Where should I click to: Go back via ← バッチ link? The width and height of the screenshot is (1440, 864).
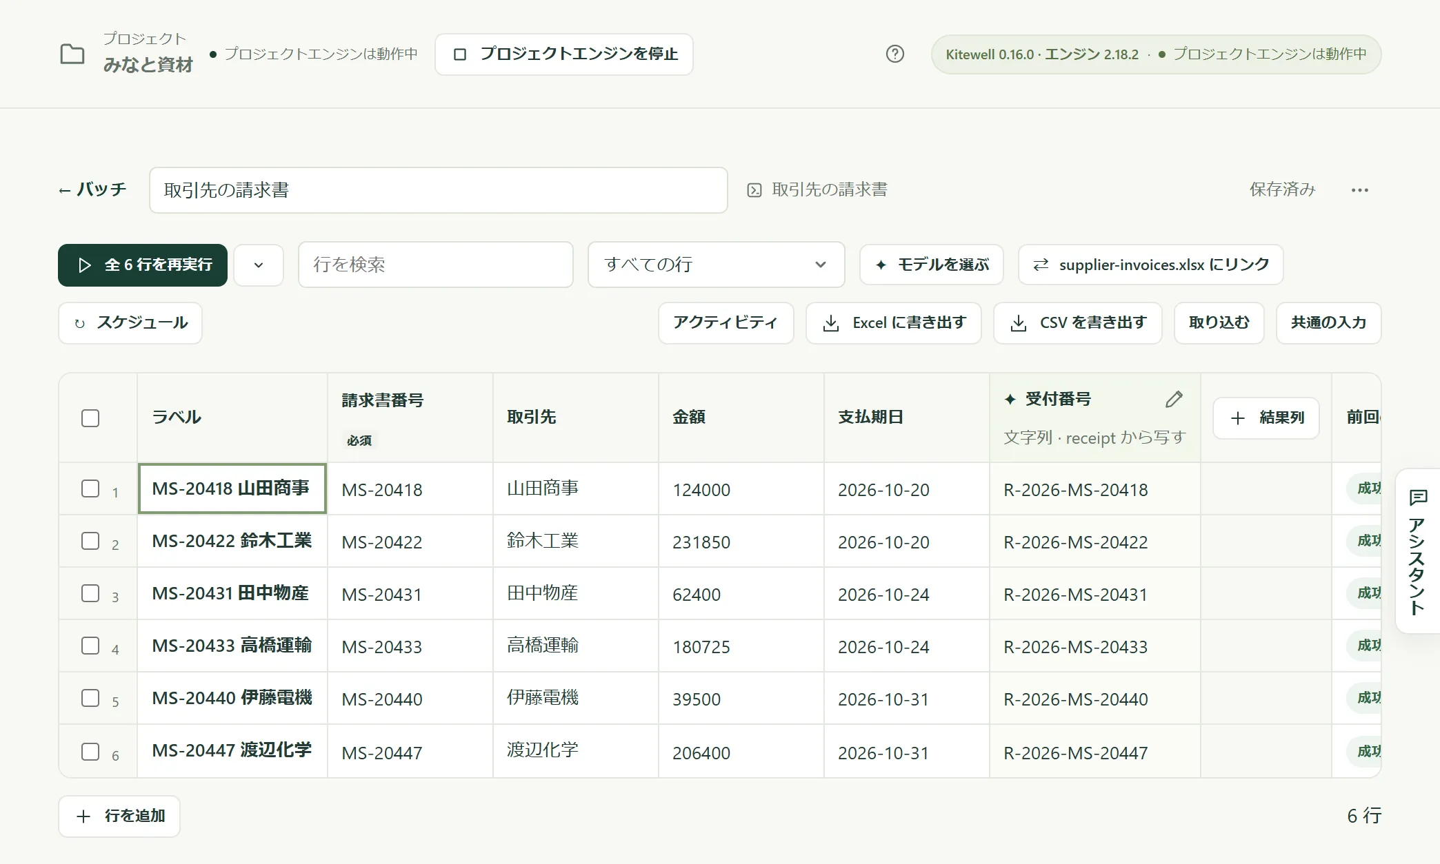(x=92, y=189)
